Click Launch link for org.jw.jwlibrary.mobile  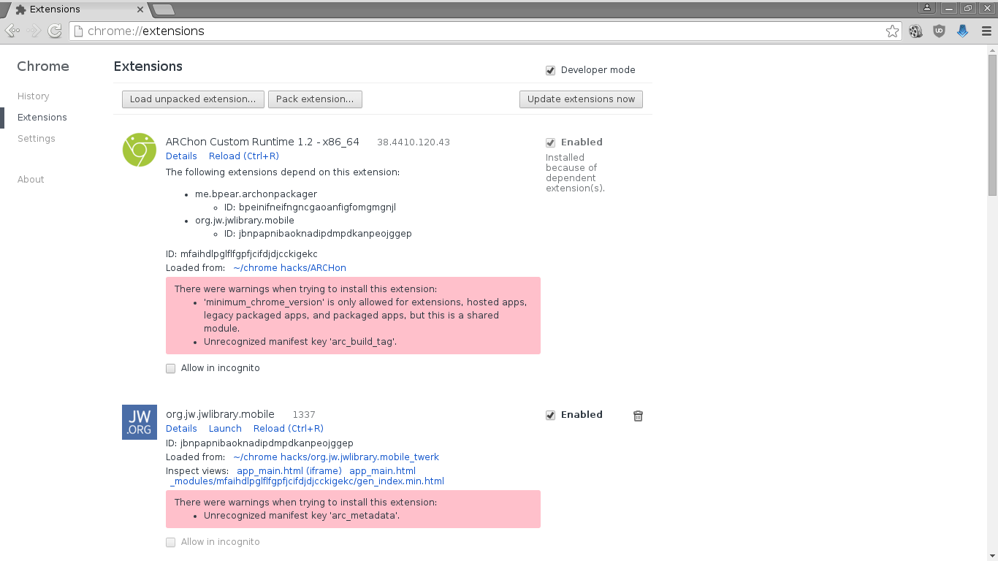click(225, 428)
